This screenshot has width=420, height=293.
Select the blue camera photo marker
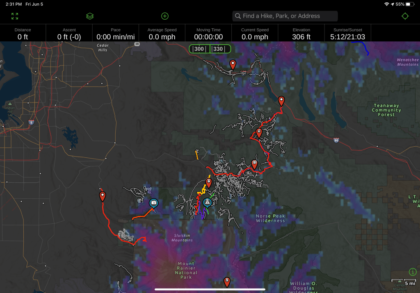click(x=154, y=202)
